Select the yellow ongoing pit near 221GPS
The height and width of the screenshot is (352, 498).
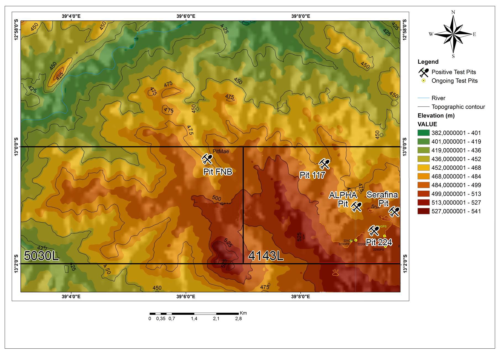click(x=356, y=240)
